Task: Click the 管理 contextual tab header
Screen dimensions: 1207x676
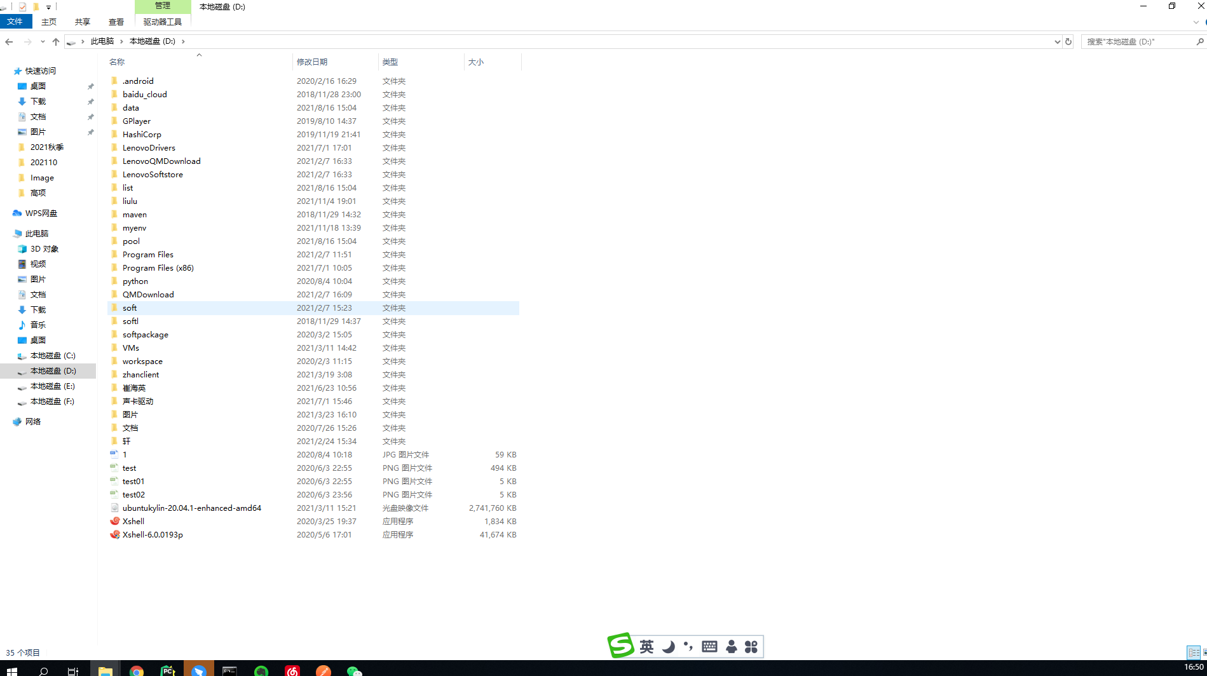Action: [x=163, y=6]
